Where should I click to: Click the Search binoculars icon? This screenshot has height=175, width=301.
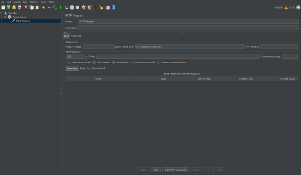coord(96,7)
